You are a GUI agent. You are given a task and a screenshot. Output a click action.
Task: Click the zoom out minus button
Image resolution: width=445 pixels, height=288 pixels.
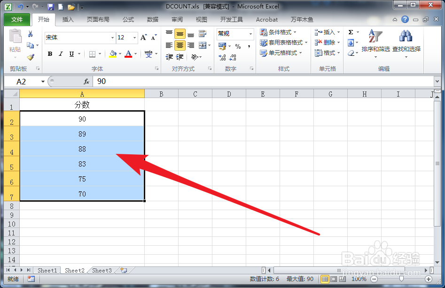[x=374, y=279]
